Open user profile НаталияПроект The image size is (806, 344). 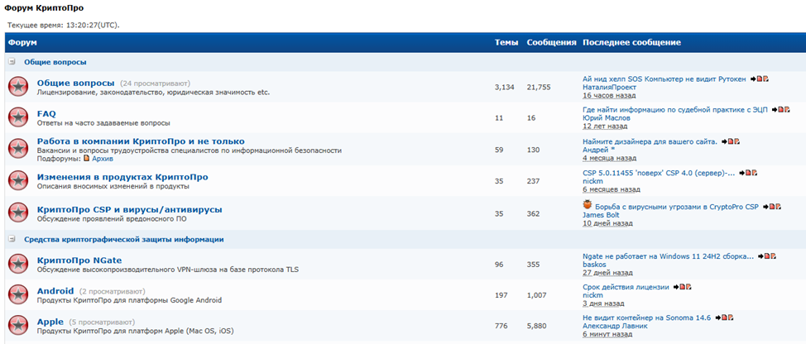pos(612,88)
